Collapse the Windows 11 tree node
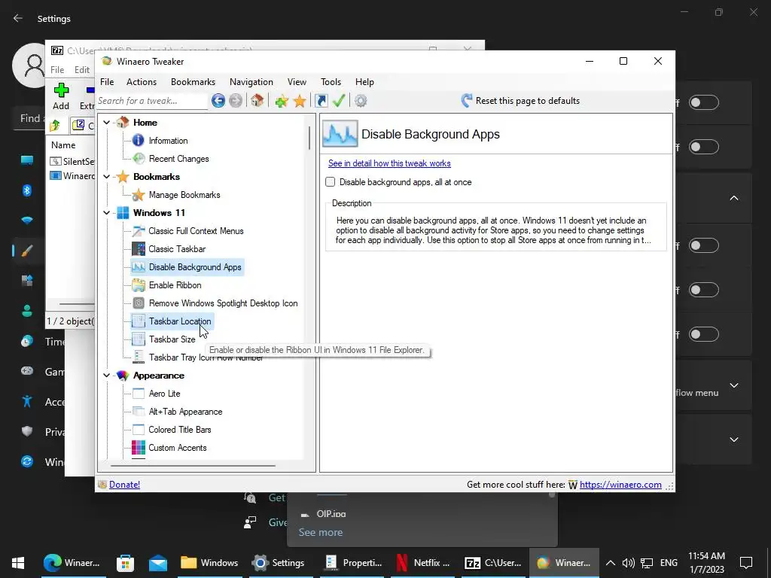 (x=107, y=213)
